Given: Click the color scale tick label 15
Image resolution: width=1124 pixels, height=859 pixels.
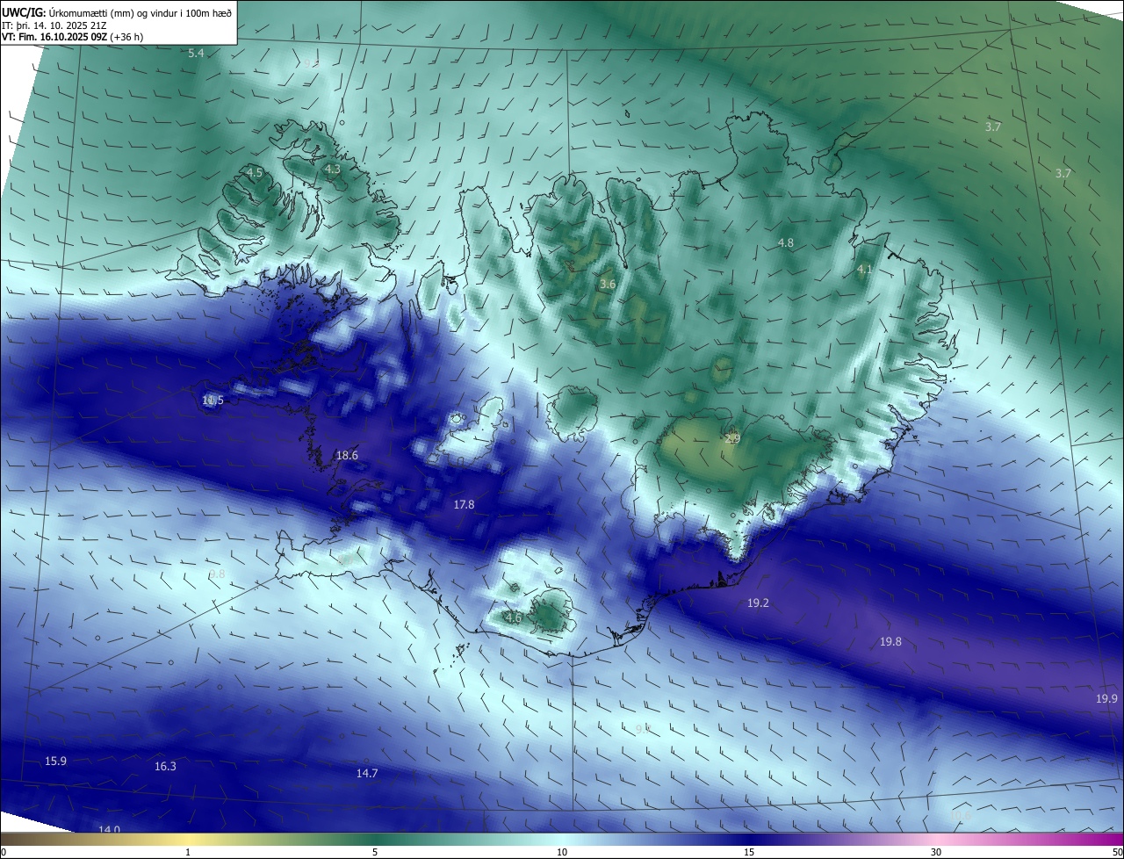Looking at the screenshot, I should [749, 852].
